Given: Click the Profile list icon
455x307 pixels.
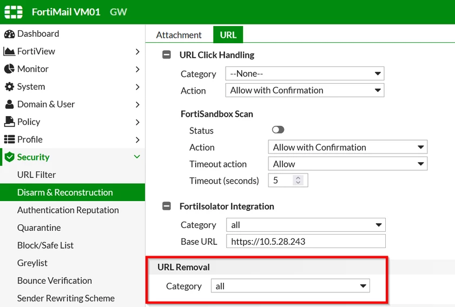Looking at the screenshot, I should (9, 139).
